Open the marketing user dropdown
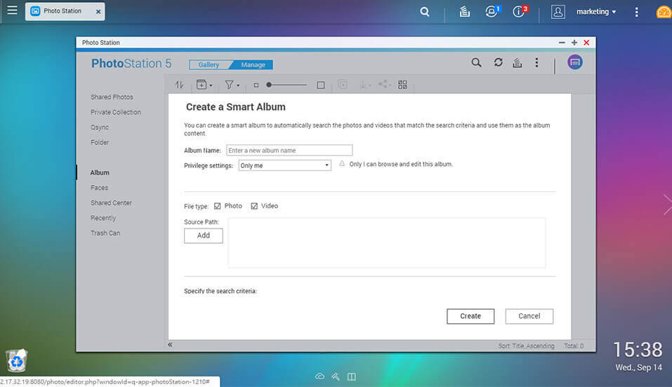Screen dimensions: 672x387 (x=596, y=11)
